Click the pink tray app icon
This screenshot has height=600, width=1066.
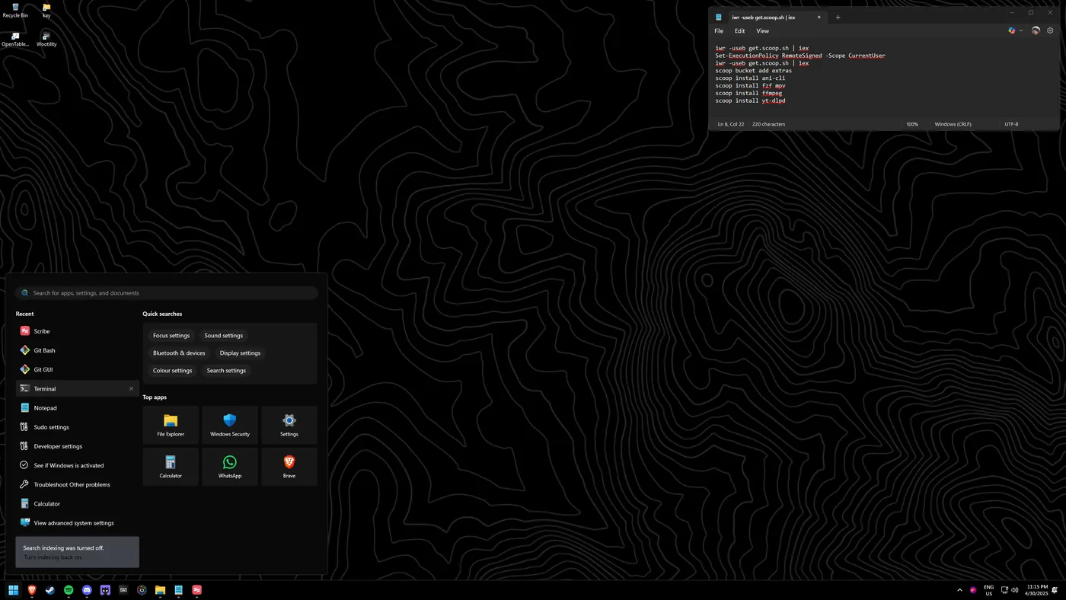[973, 590]
